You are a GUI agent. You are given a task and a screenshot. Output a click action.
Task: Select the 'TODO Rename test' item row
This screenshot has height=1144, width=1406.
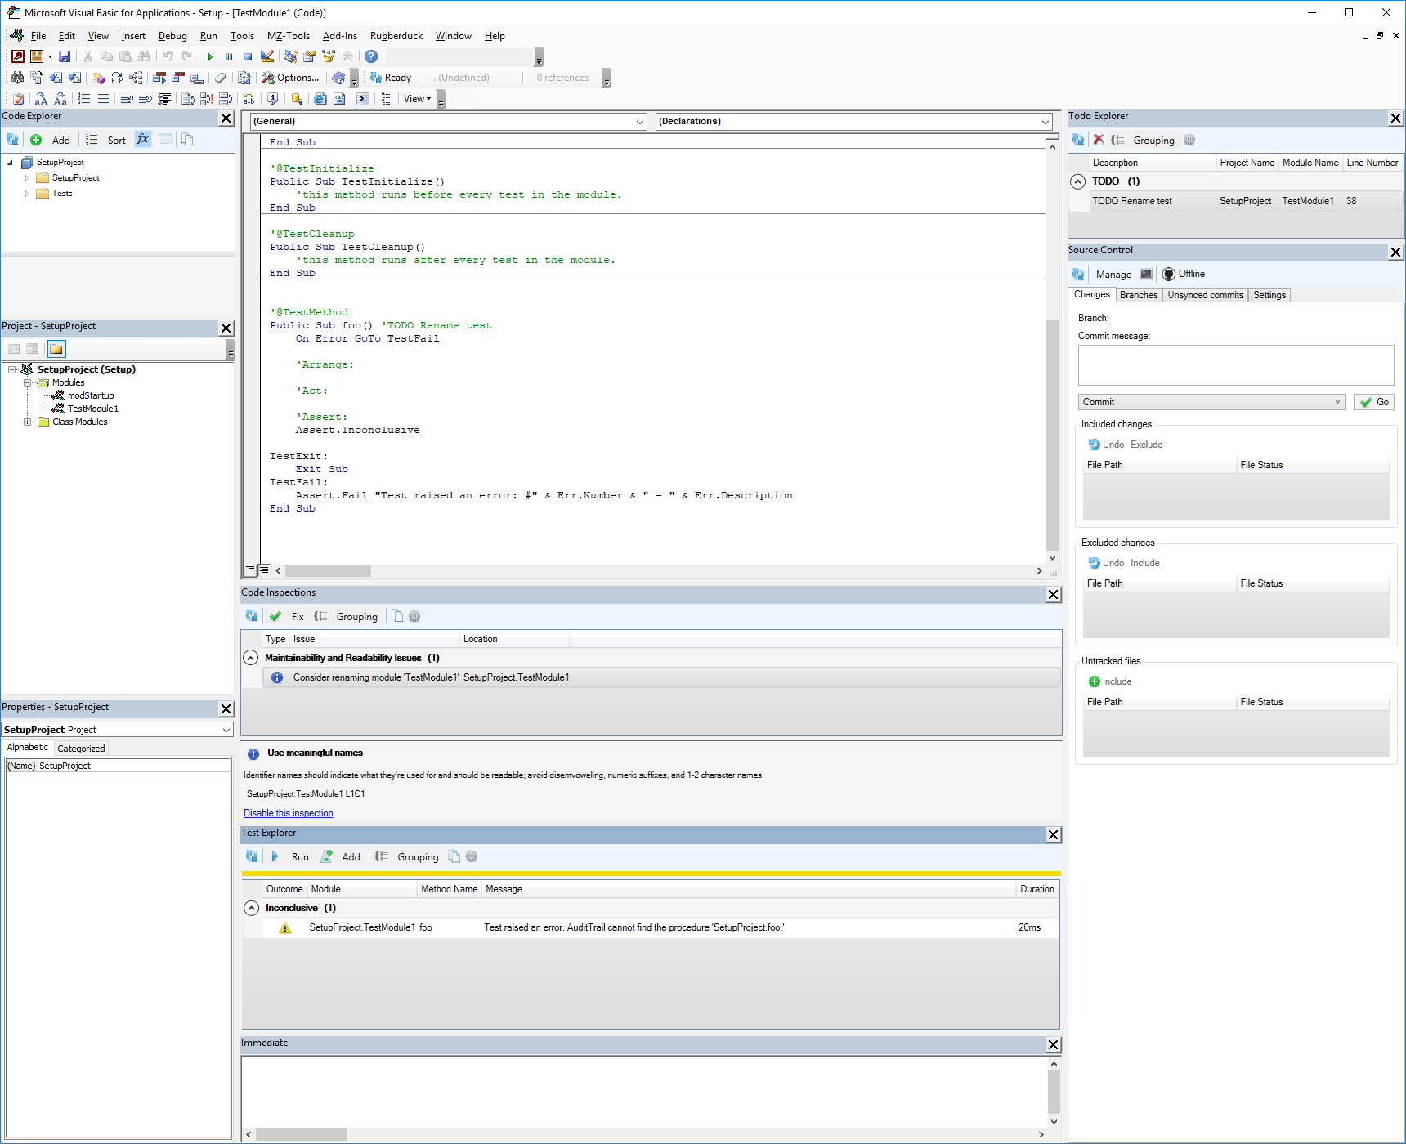[x=1246, y=201]
